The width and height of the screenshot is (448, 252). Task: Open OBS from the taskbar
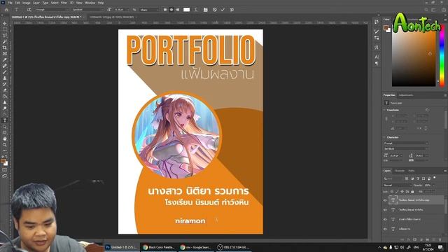point(233,247)
